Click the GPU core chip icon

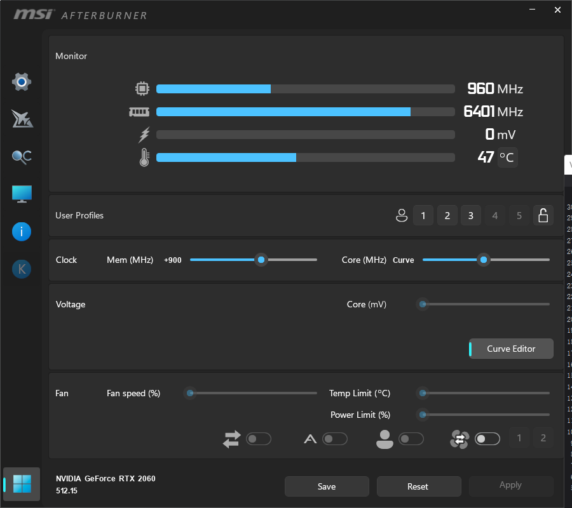[142, 88]
